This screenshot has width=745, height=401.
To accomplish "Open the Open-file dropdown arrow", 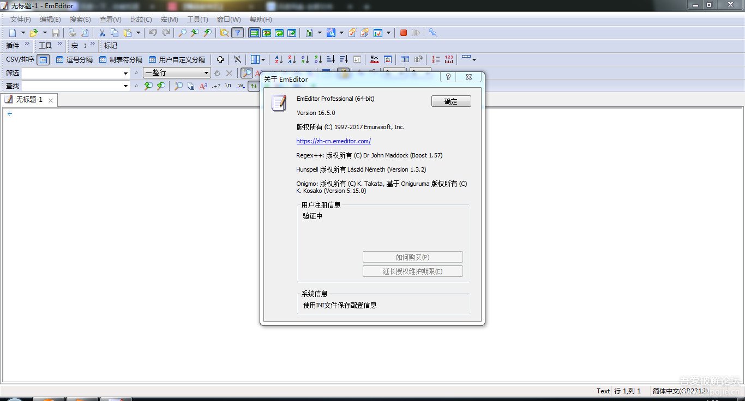I will [45, 33].
